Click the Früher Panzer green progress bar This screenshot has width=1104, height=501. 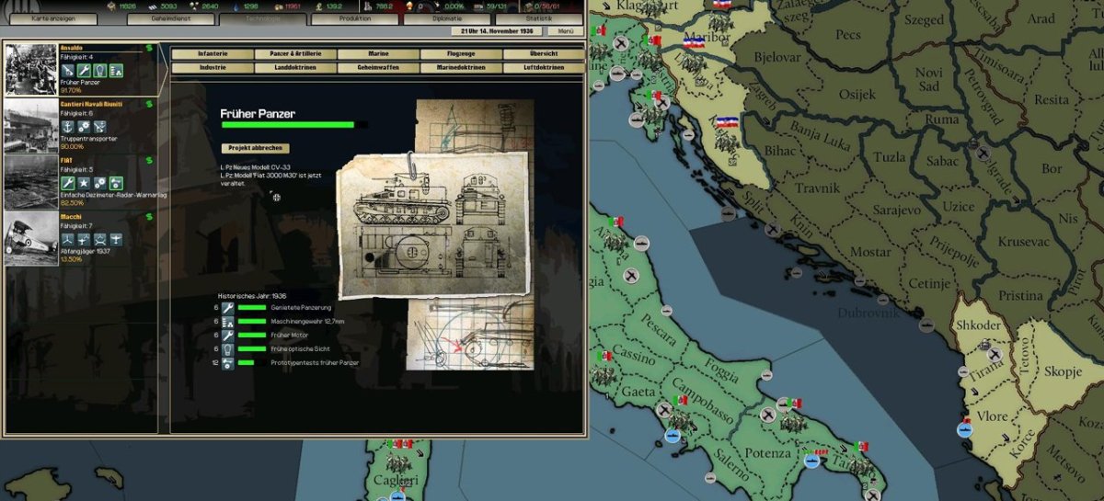(288, 125)
